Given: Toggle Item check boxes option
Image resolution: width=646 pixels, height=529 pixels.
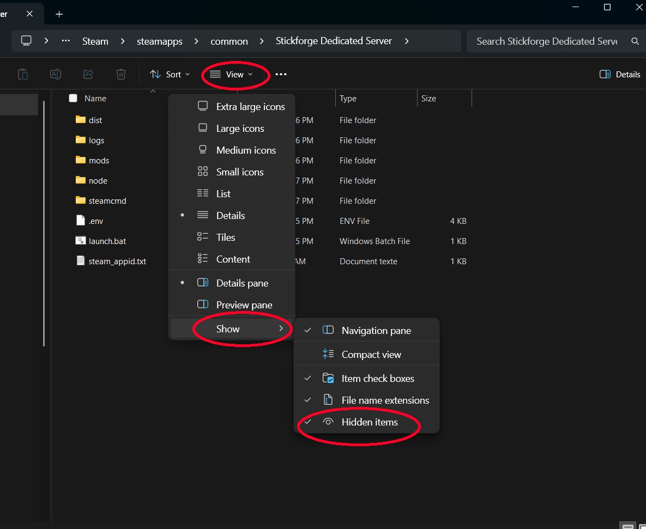Looking at the screenshot, I should (366, 378).
